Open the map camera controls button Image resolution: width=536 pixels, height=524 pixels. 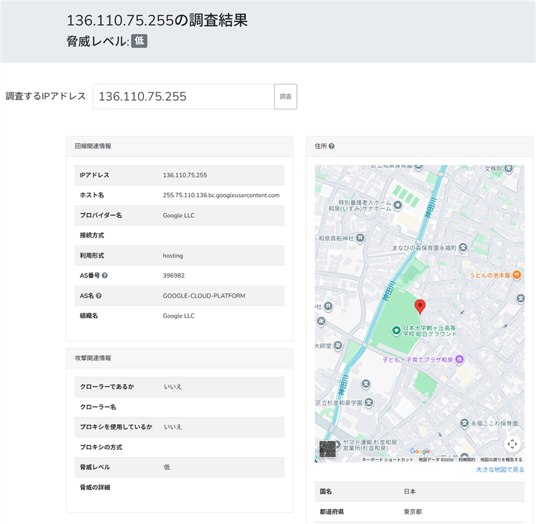tap(512, 444)
